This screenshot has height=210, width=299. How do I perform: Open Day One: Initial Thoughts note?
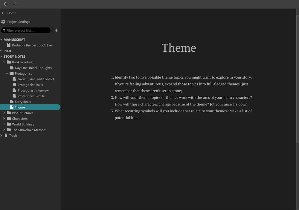(x=33, y=68)
